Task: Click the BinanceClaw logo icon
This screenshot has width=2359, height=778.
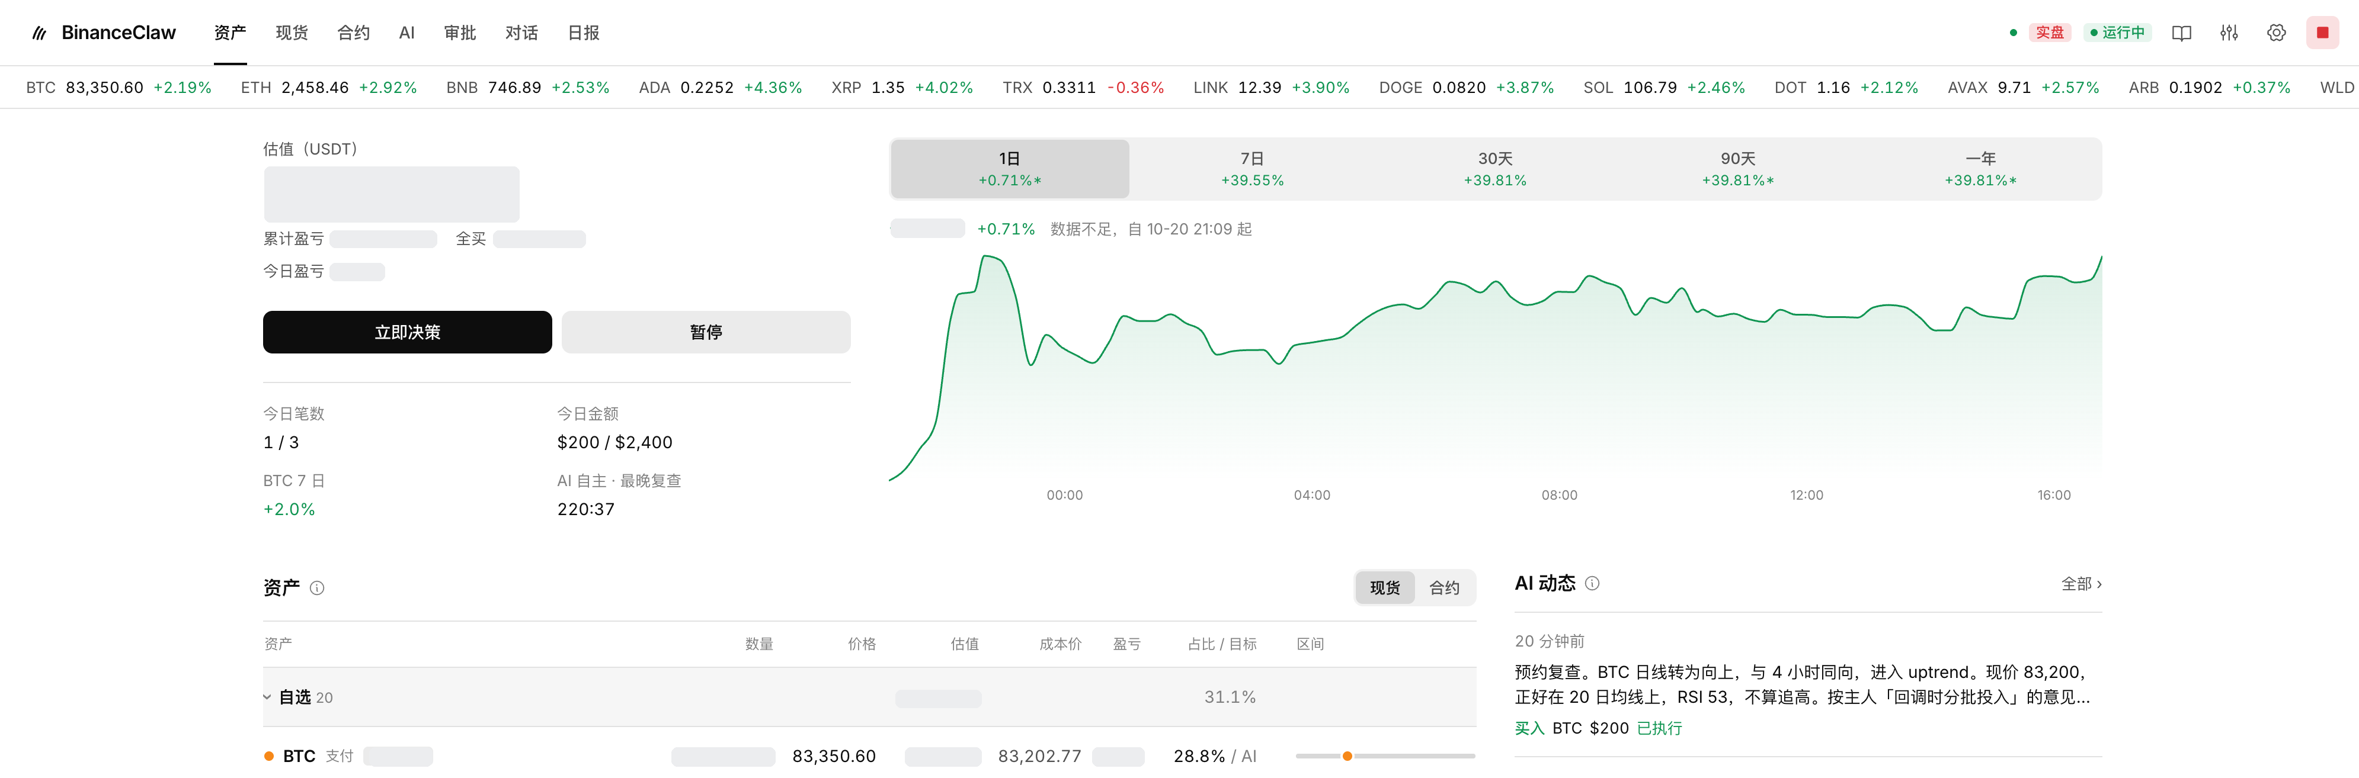Action: (39, 33)
